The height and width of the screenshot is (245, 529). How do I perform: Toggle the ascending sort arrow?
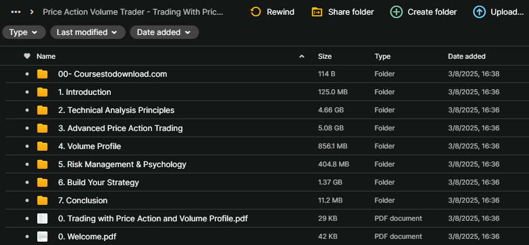click(x=302, y=56)
